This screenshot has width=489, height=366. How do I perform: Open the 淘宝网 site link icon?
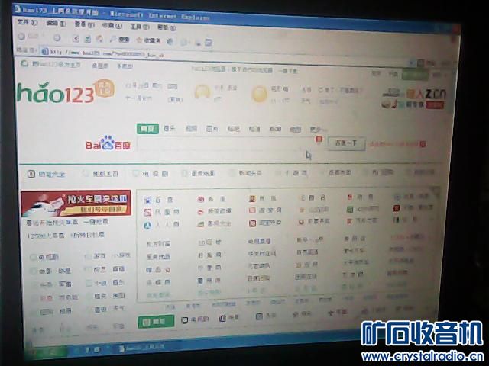(252, 210)
